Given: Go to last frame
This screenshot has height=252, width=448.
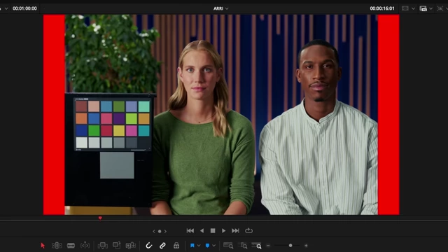Looking at the screenshot, I should pos(235,230).
